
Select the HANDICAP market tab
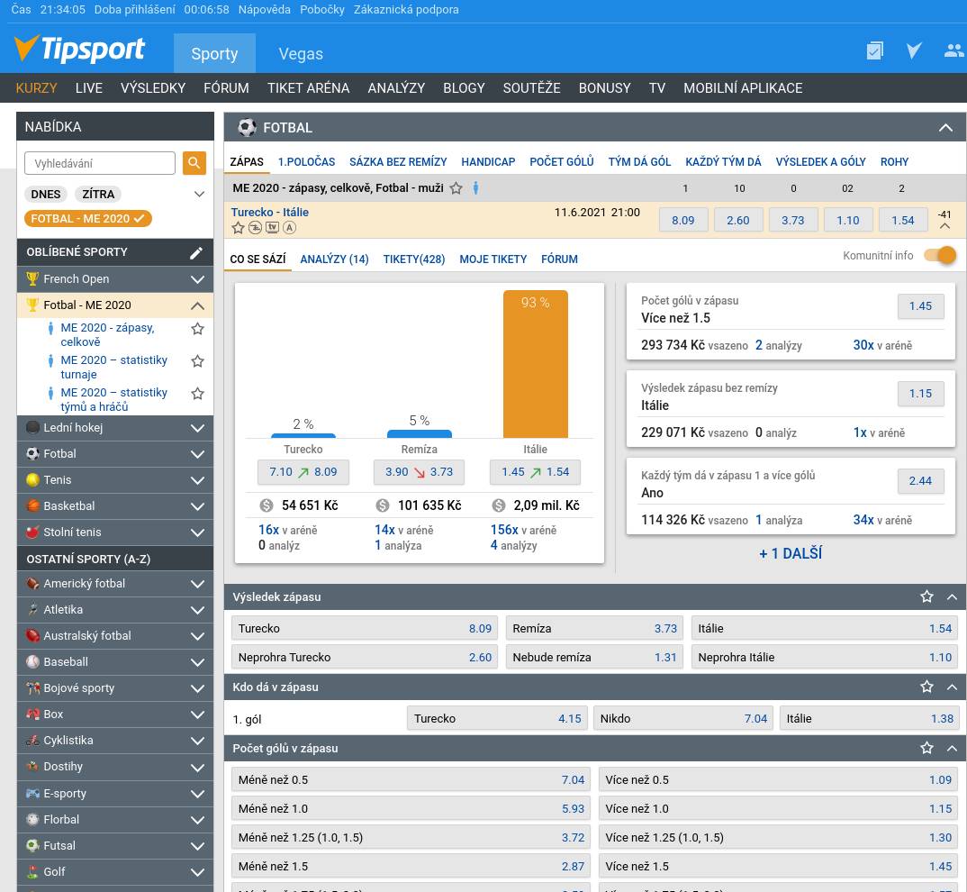point(488,162)
